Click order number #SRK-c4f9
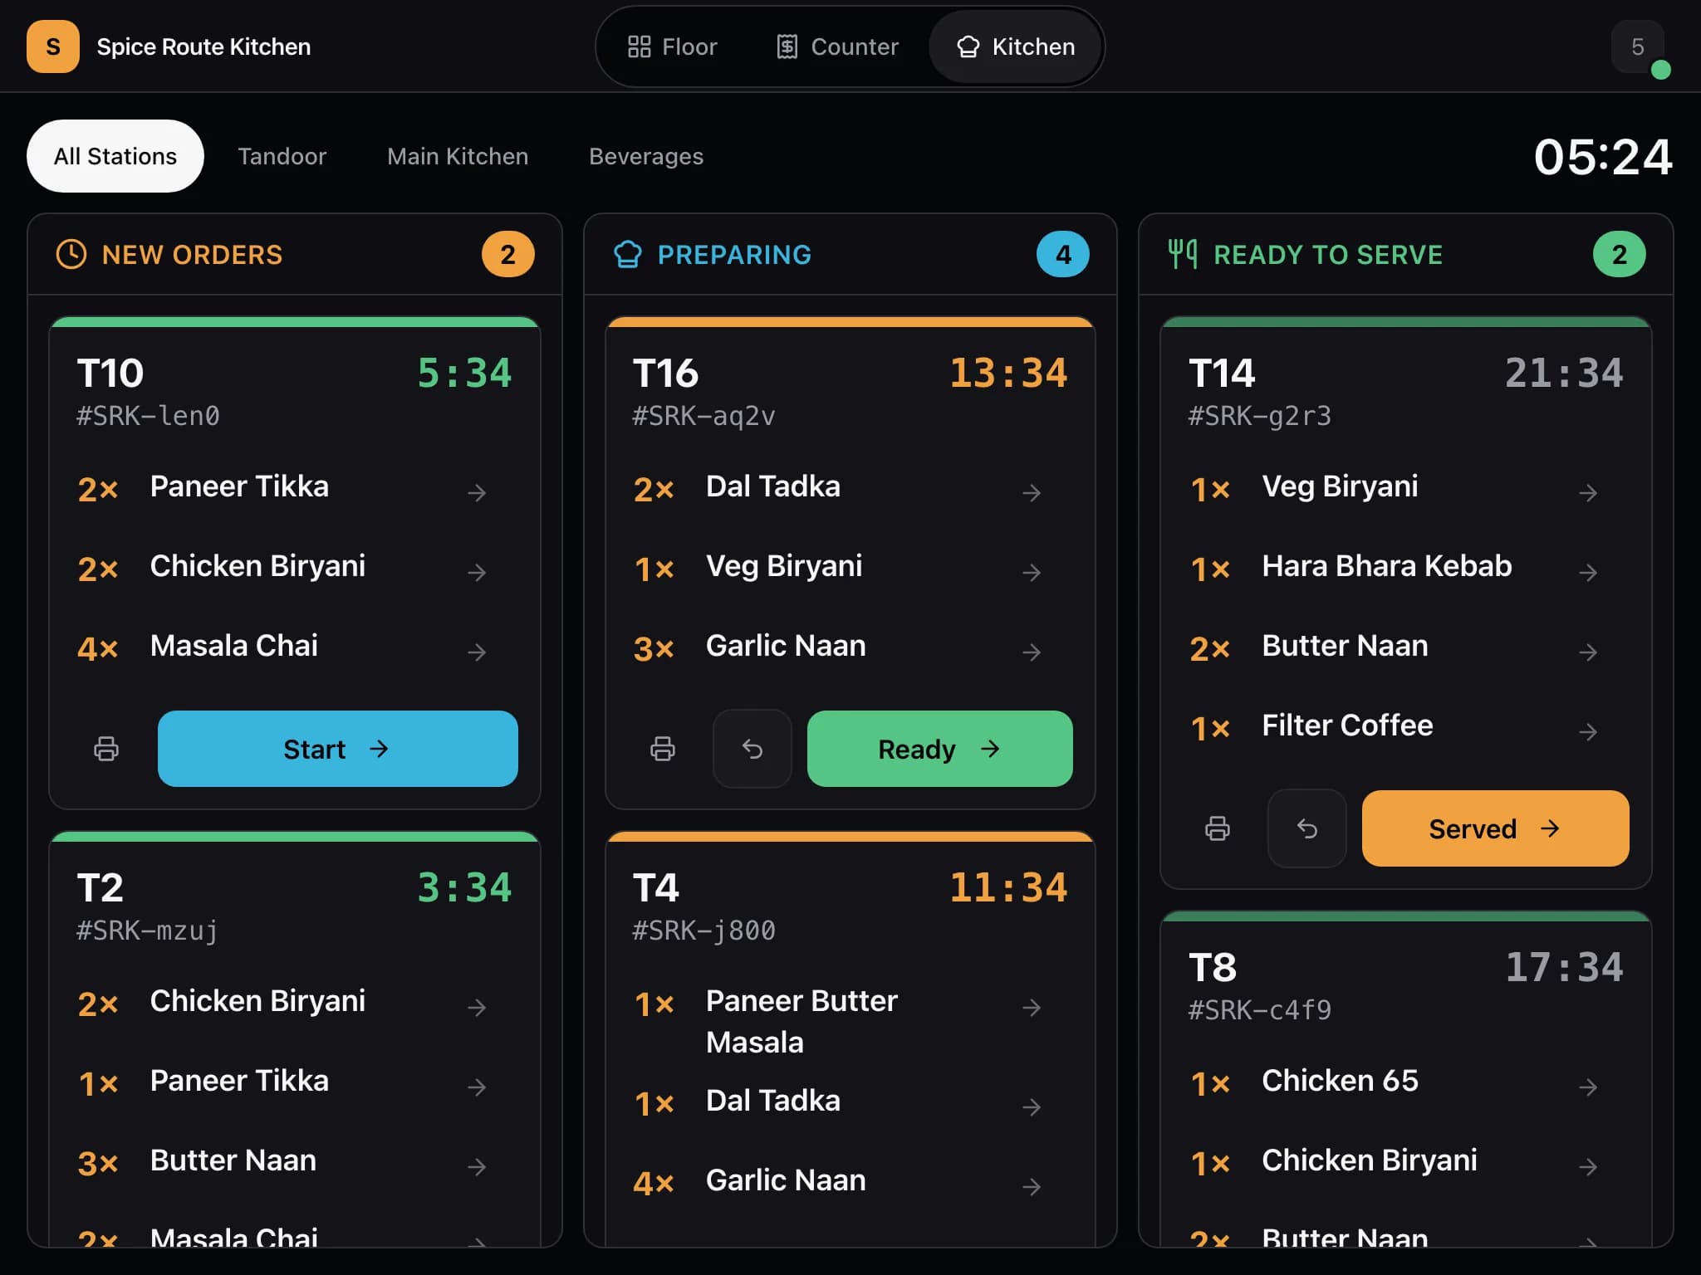Viewport: 1701px width, 1275px height. coord(1260,1010)
